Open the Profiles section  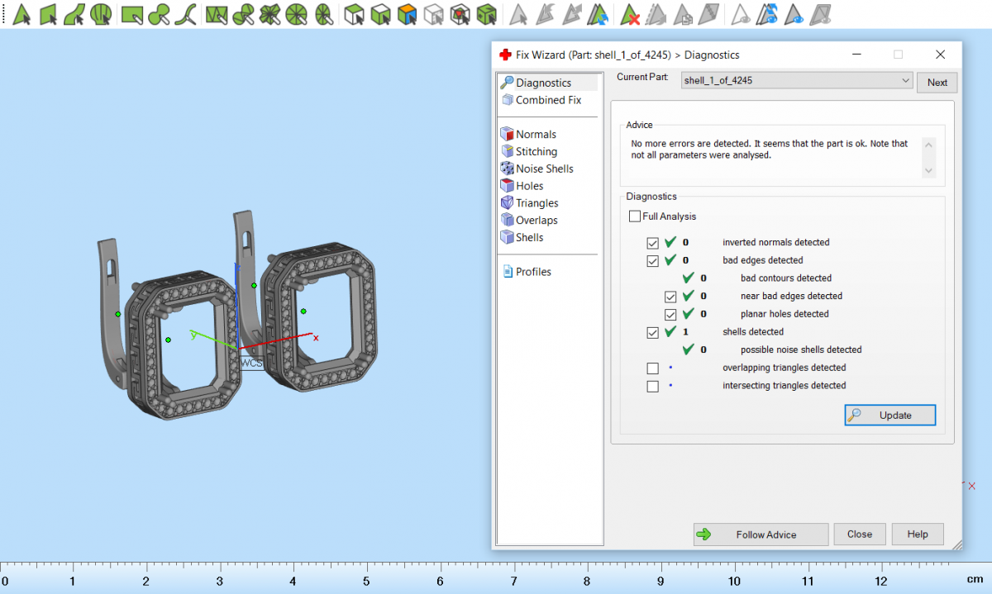(533, 272)
